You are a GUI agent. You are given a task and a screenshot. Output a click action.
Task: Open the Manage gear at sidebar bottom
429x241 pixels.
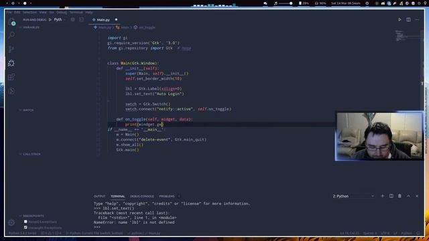tap(11, 222)
